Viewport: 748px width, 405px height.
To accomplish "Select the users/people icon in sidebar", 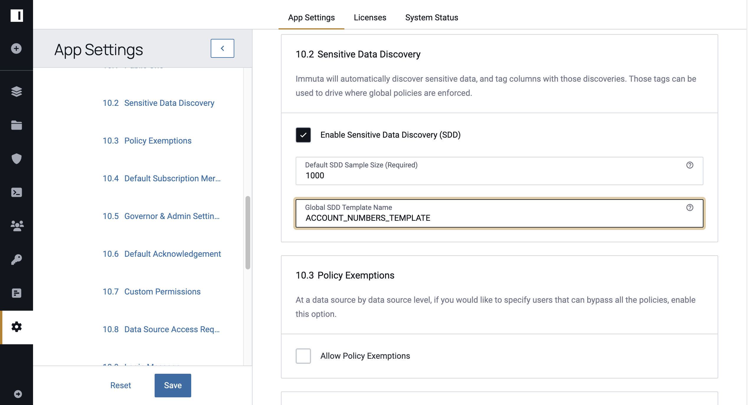I will (x=16, y=225).
